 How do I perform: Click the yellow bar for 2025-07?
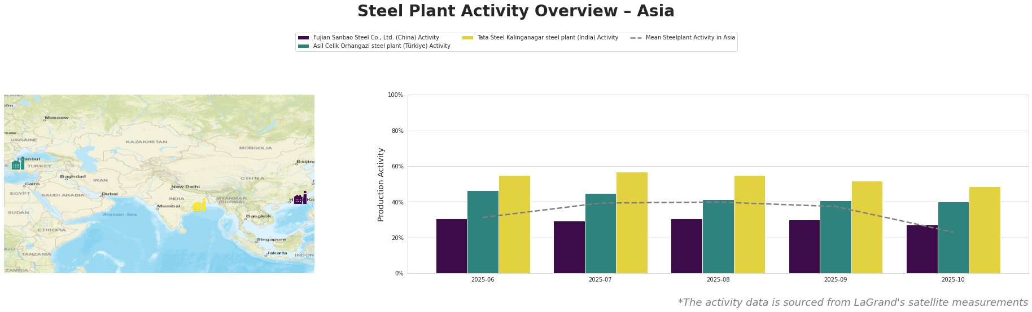(632, 222)
